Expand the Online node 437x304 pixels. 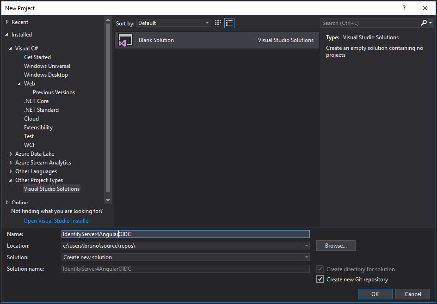click(x=7, y=202)
